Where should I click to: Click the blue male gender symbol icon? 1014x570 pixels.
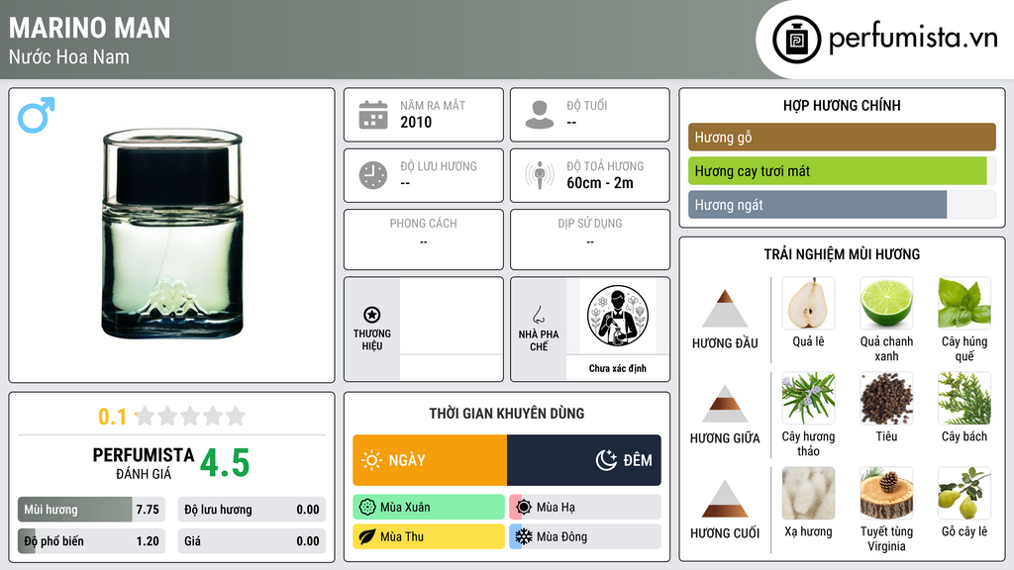tap(37, 115)
